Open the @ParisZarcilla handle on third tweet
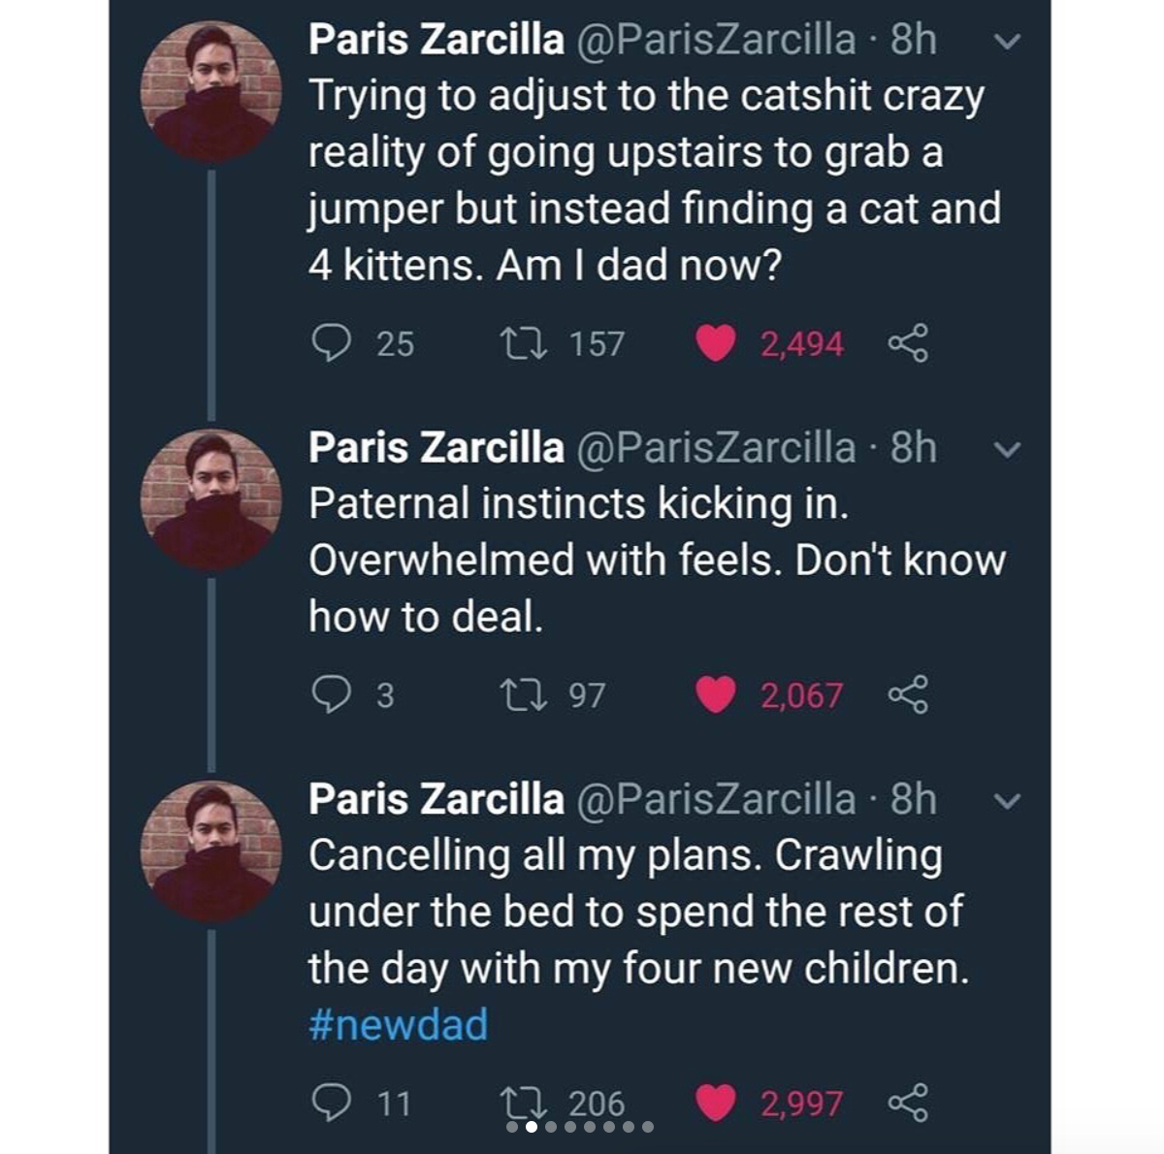Screen dimensions: 1164x1154 (717, 800)
